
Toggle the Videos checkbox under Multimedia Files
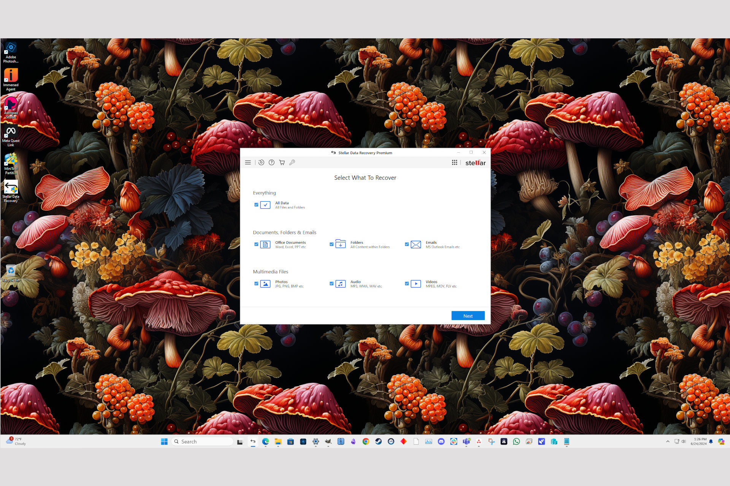[x=407, y=282]
